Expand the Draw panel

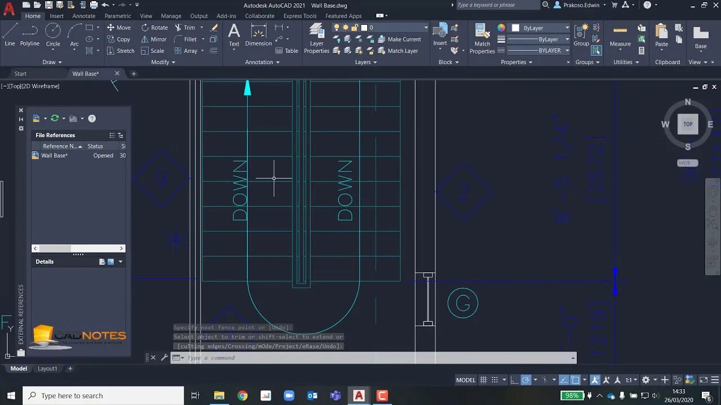coord(52,62)
